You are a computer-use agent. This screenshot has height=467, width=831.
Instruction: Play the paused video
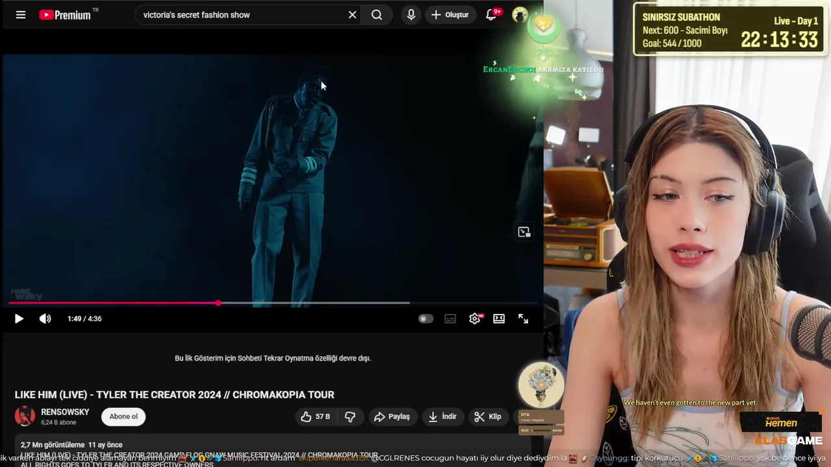pyautogui.click(x=19, y=318)
